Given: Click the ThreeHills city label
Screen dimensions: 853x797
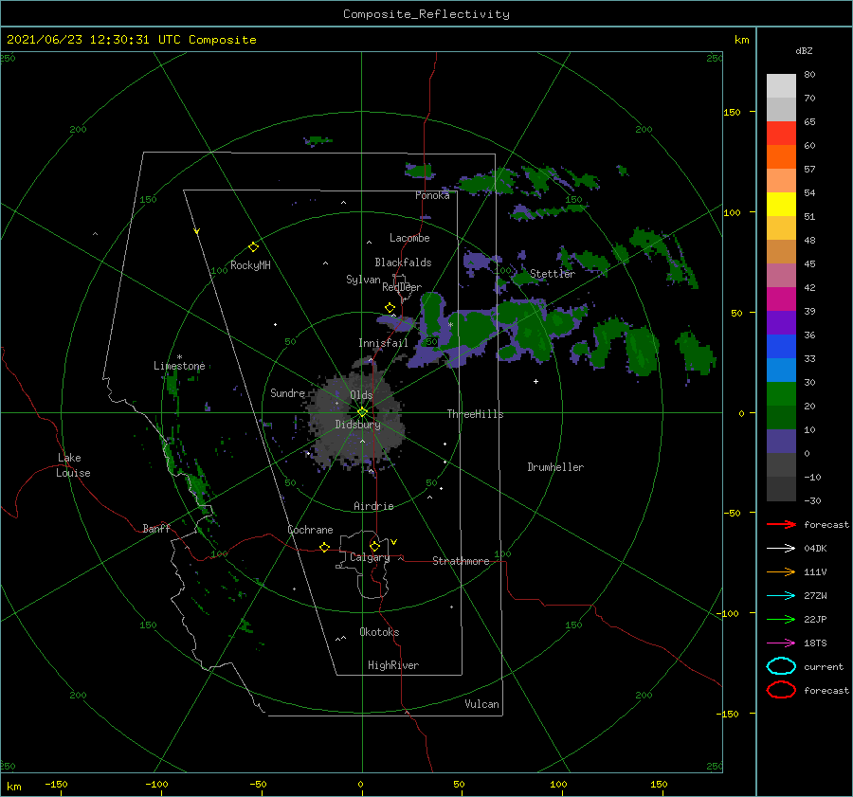Looking at the screenshot, I should (x=476, y=414).
